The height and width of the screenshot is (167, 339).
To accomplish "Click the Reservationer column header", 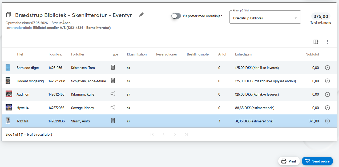I will (167, 54).
